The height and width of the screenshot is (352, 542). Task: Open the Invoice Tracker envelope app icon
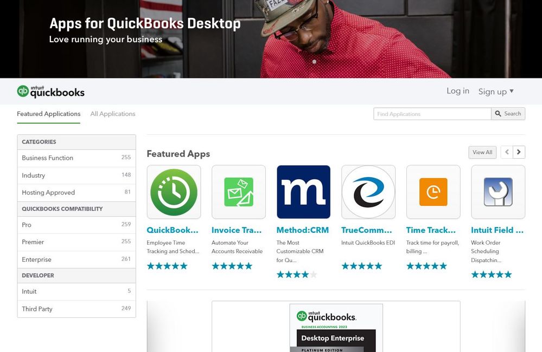pos(239,192)
